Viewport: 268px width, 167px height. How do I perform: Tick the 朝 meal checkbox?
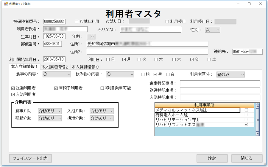(x=143, y=74)
